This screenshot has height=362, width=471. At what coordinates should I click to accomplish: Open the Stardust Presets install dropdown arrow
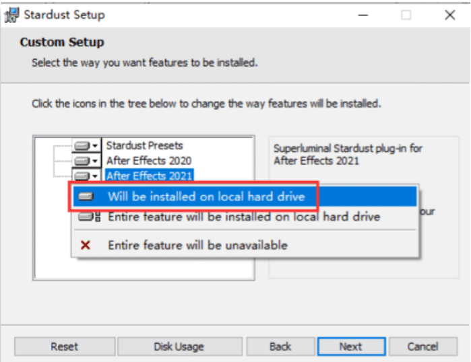tap(96, 145)
